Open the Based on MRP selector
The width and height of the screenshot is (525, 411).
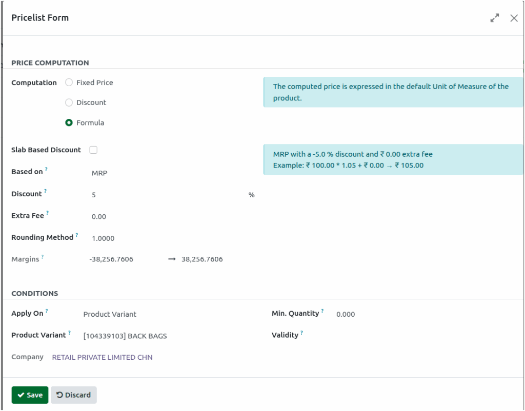(x=99, y=173)
